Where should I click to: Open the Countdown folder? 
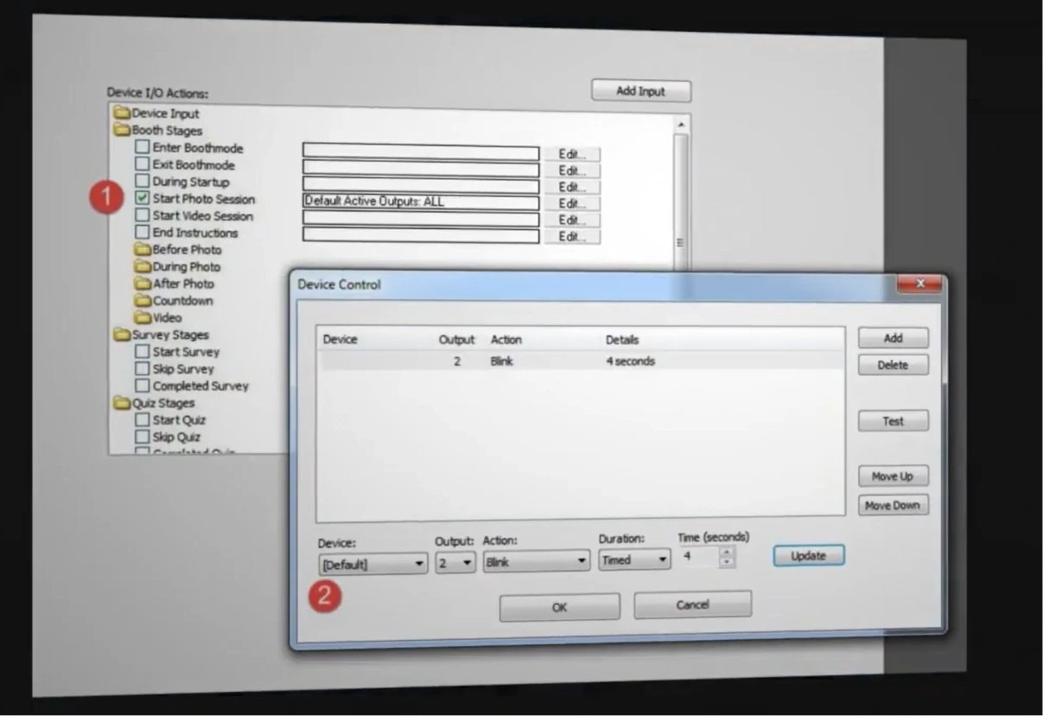pos(174,300)
